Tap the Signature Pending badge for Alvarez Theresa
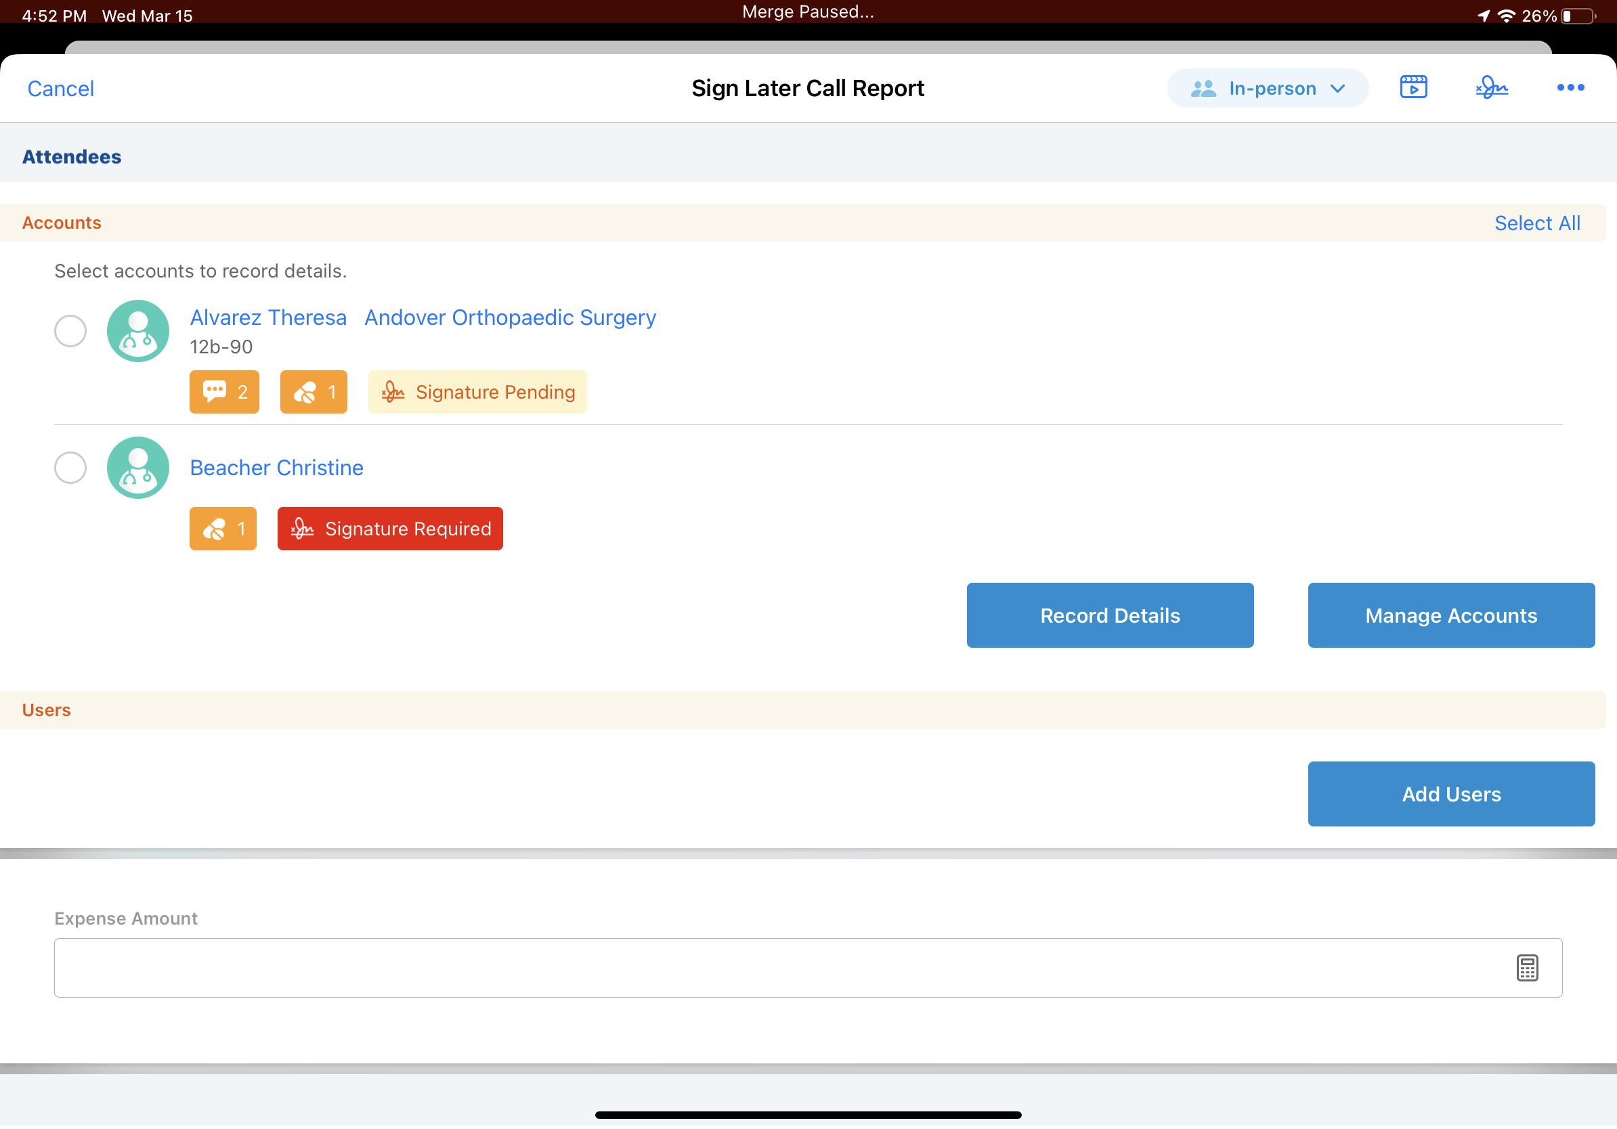The image size is (1617, 1129). pyautogui.click(x=477, y=392)
